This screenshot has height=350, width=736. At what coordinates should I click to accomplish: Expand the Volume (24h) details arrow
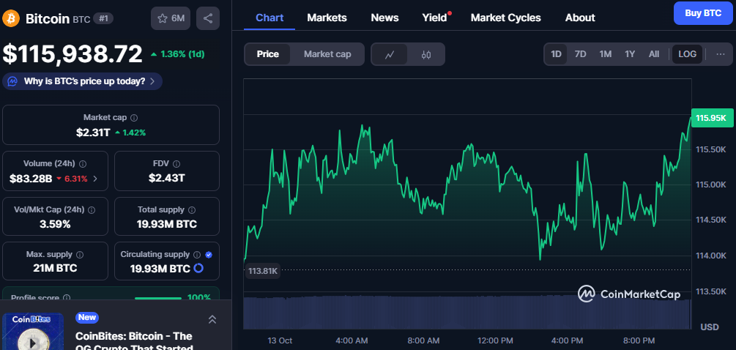[95, 178]
